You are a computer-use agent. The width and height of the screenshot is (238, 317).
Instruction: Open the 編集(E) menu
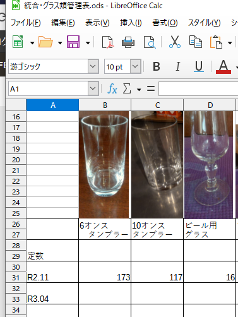(x=63, y=23)
